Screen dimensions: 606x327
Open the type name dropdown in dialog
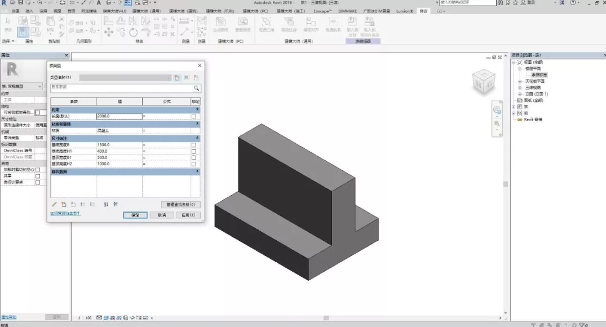pos(126,78)
